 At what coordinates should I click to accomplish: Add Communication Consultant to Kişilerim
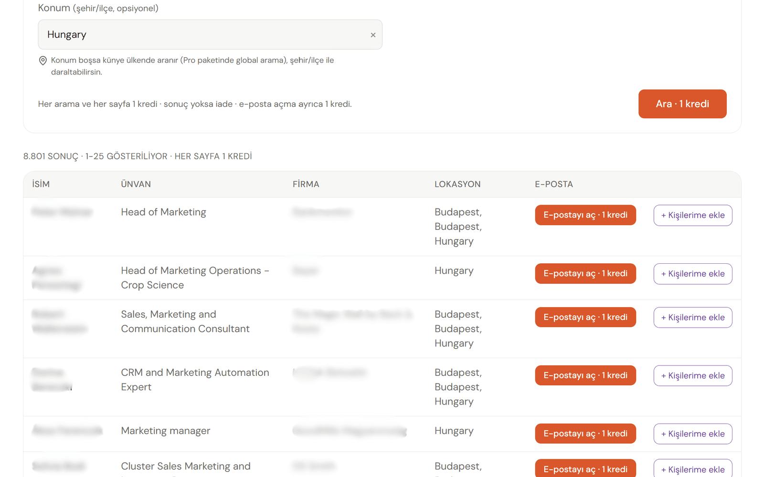[693, 318]
